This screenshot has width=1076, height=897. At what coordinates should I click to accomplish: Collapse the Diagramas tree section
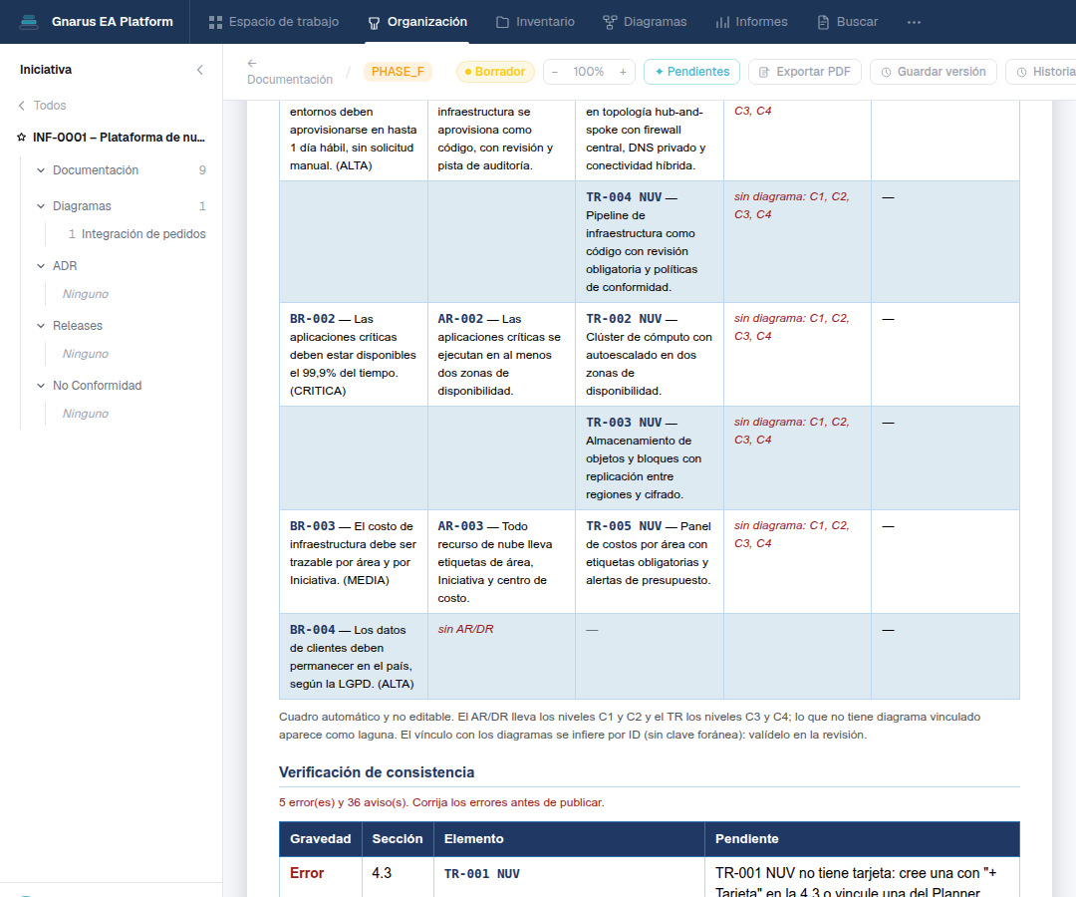click(x=41, y=206)
